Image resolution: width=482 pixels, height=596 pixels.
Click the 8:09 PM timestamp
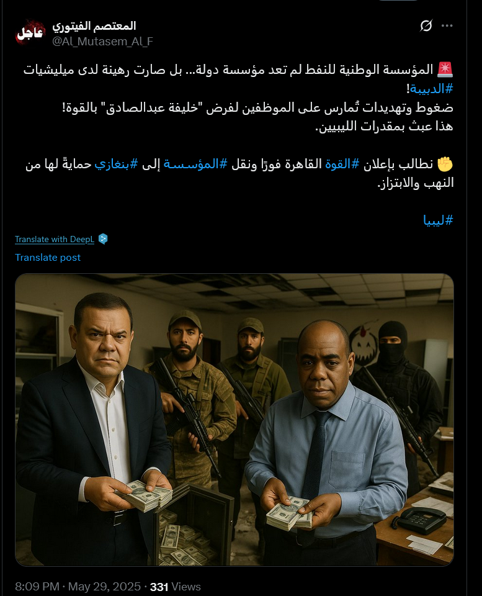37,587
